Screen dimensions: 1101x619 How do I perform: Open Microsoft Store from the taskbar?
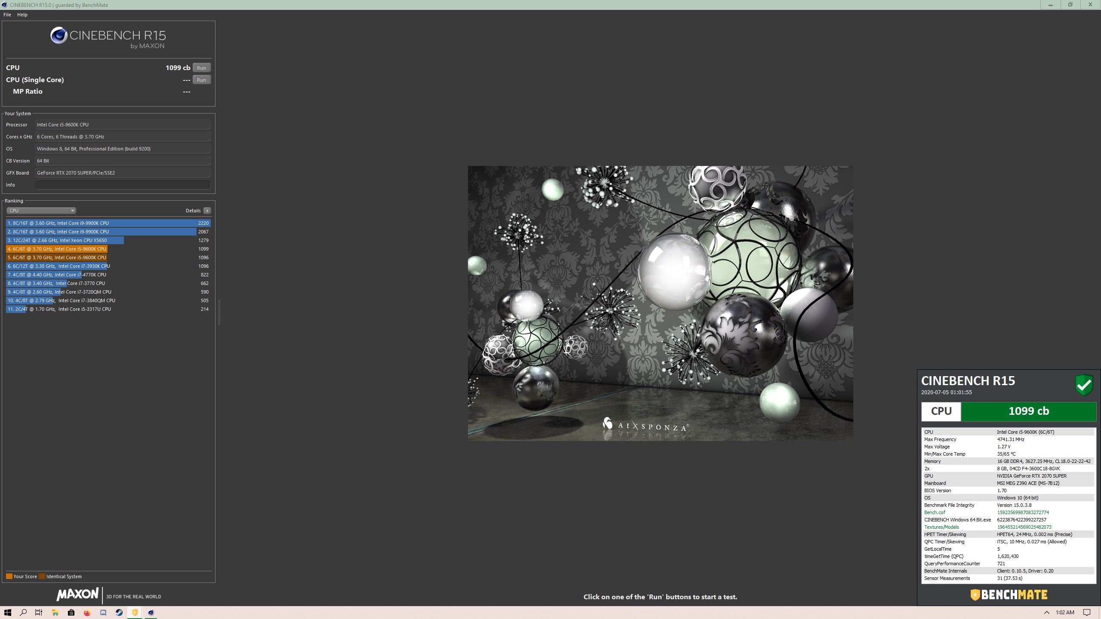[71, 613]
